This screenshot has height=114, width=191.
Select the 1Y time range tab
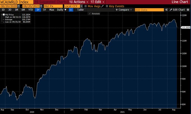point(38,10)
